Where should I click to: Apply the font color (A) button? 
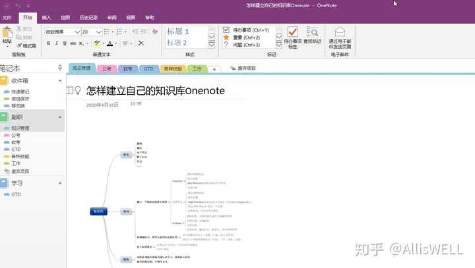(x=110, y=43)
